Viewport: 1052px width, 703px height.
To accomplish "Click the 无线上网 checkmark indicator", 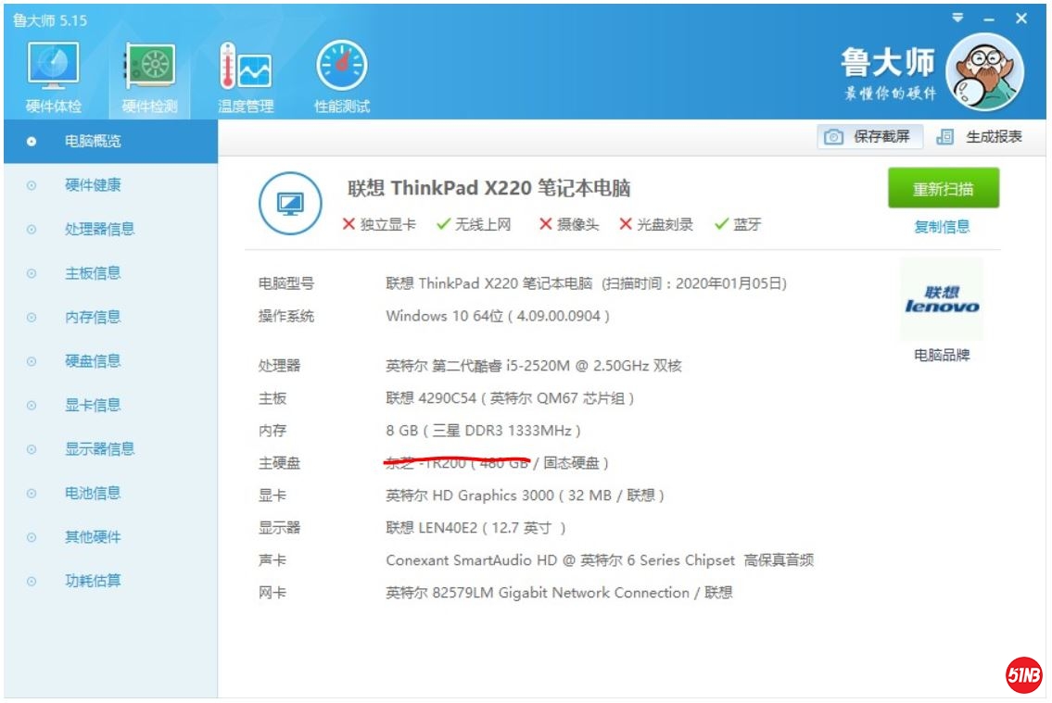I will click(474, 224).
